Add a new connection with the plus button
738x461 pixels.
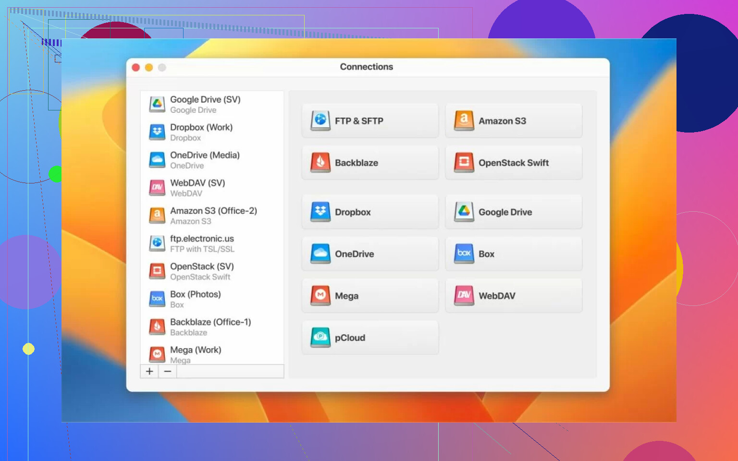coord(149,371)
